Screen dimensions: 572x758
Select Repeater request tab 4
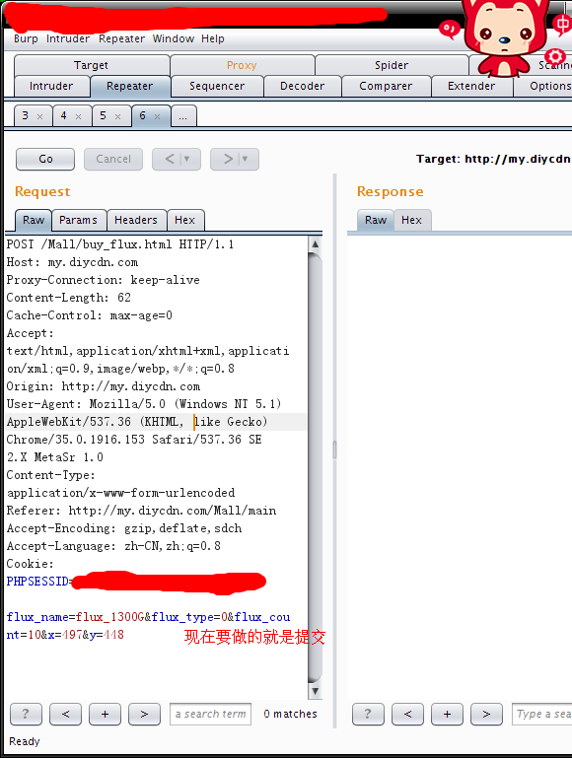[x=63, y=116]
